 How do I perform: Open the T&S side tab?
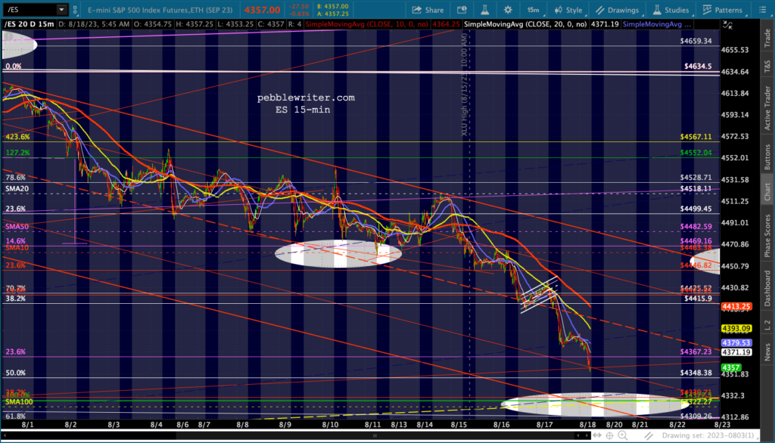767,67
